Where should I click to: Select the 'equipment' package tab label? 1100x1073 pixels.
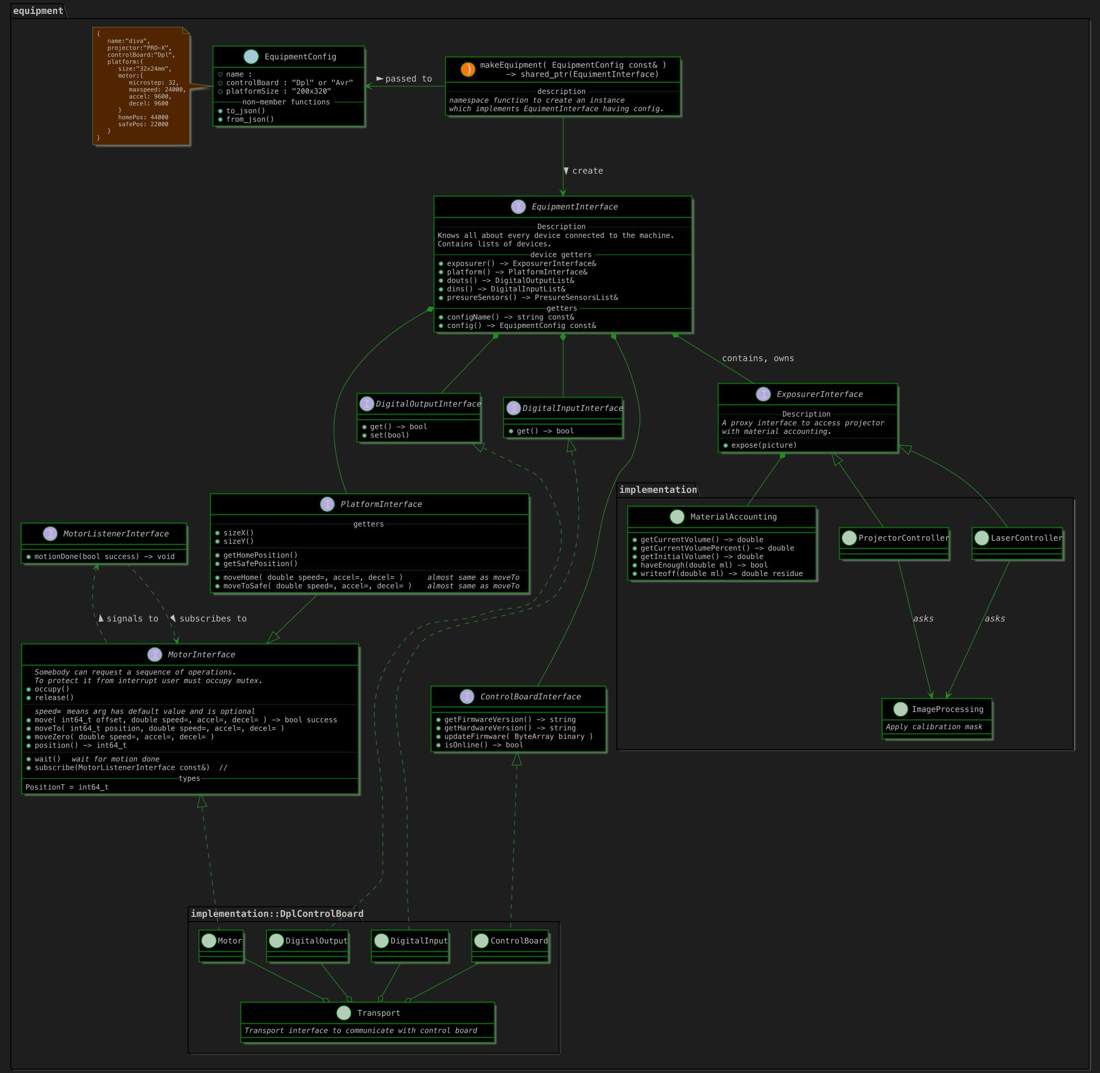click(38, 11)
